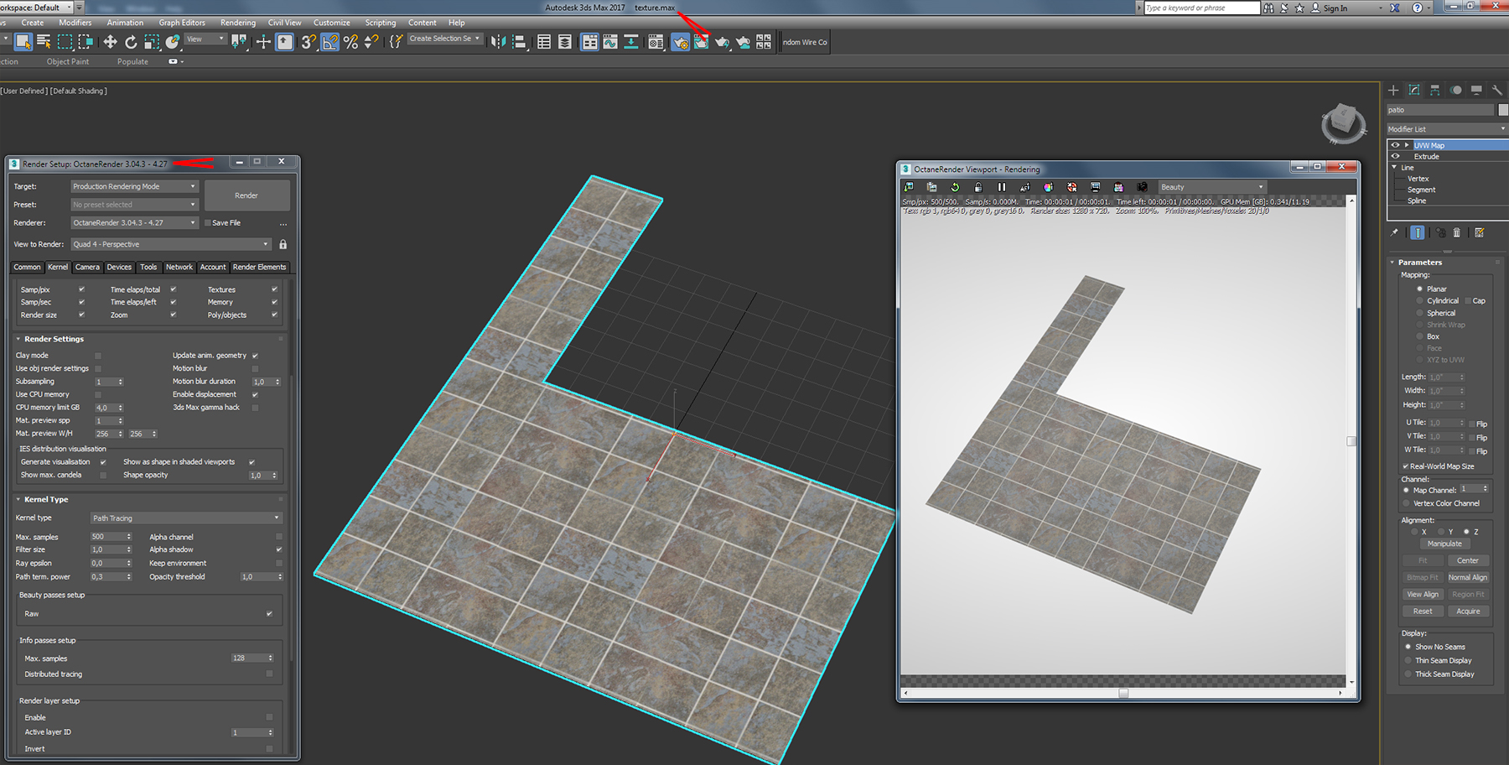Open the Graph Editors menu
The image size is (1509, 765).
point(182,23)
